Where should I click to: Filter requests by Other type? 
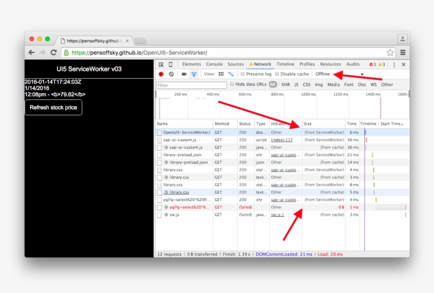387,85
